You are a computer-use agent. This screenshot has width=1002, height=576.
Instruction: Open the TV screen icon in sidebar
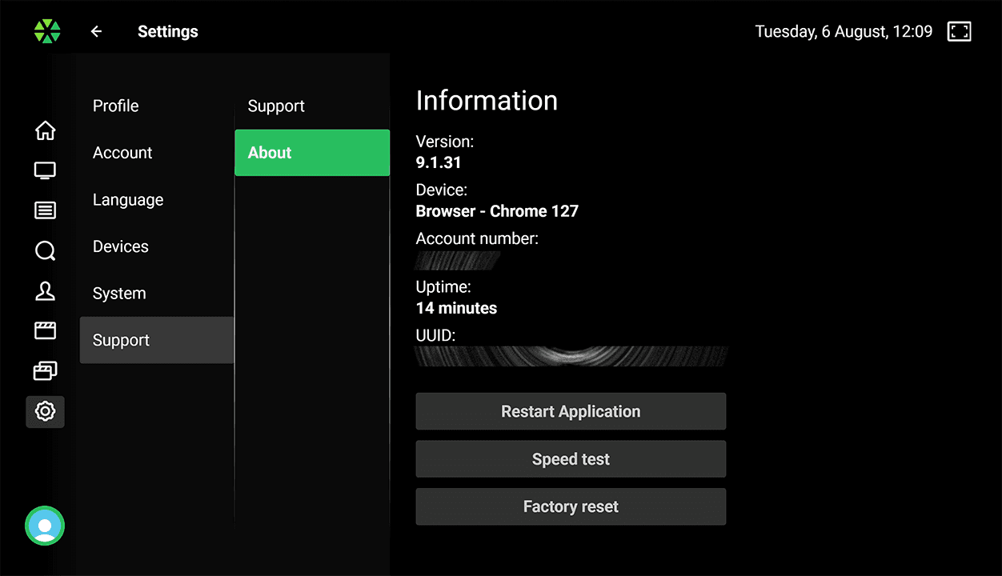tap(46, 170)
